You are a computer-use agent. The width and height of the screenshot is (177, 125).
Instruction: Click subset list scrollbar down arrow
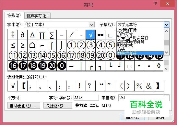pos(166,52)
